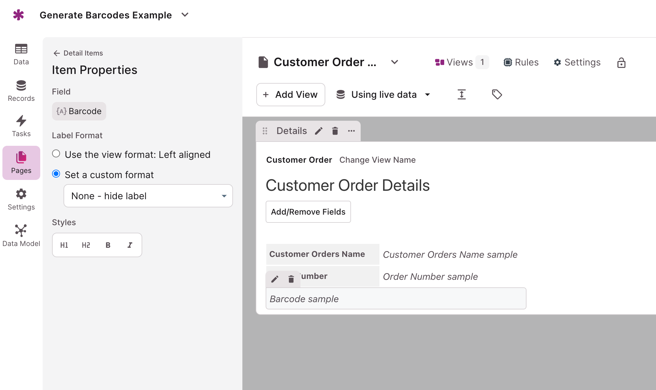Screen dimensions: 656x390
Task: Open the Data Model section
Action: (x=21, y=236)
